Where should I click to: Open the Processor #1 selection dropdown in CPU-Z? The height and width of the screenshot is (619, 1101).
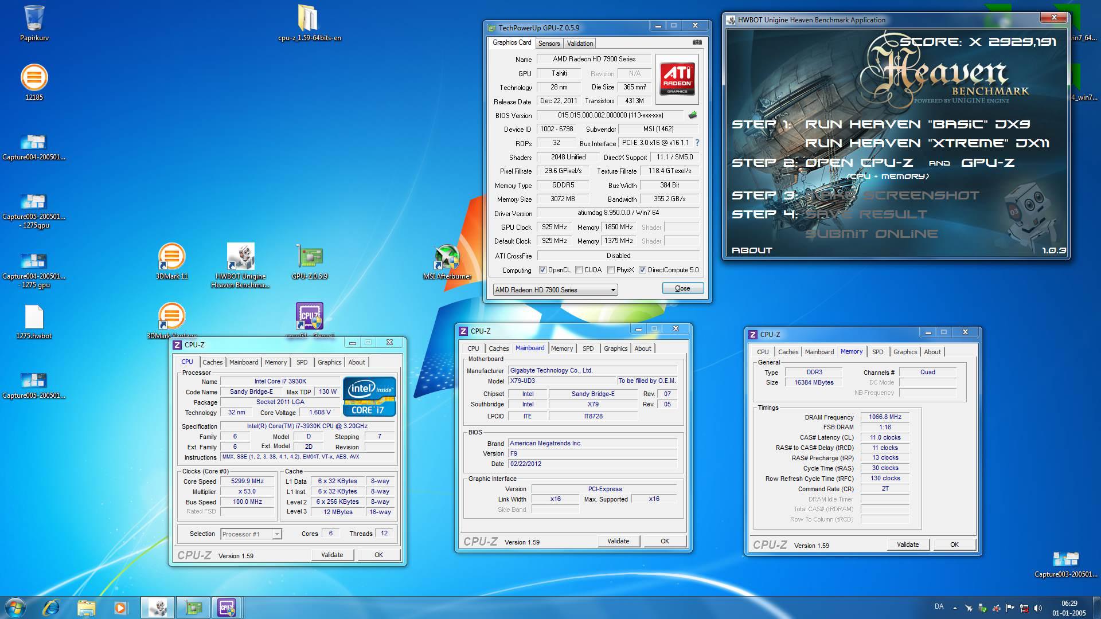(x=251, y=534)
